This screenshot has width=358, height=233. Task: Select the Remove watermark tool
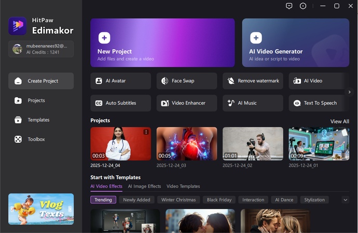pyautogui.click(x=253, y=81)
